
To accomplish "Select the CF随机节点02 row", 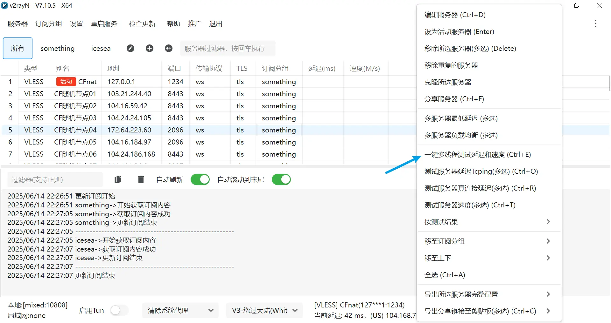I will point(208,106).
